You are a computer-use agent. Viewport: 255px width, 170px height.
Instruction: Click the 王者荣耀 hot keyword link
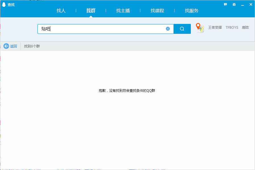coord(215,28)
